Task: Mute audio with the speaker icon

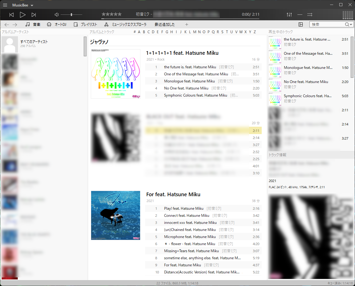Action: [x=57, y=14]
